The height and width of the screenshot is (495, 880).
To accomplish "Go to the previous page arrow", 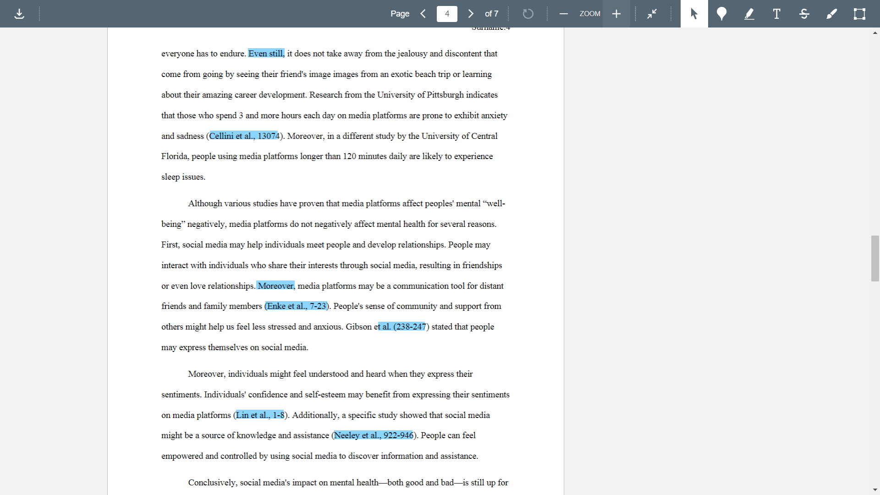I will coord(423,14).
